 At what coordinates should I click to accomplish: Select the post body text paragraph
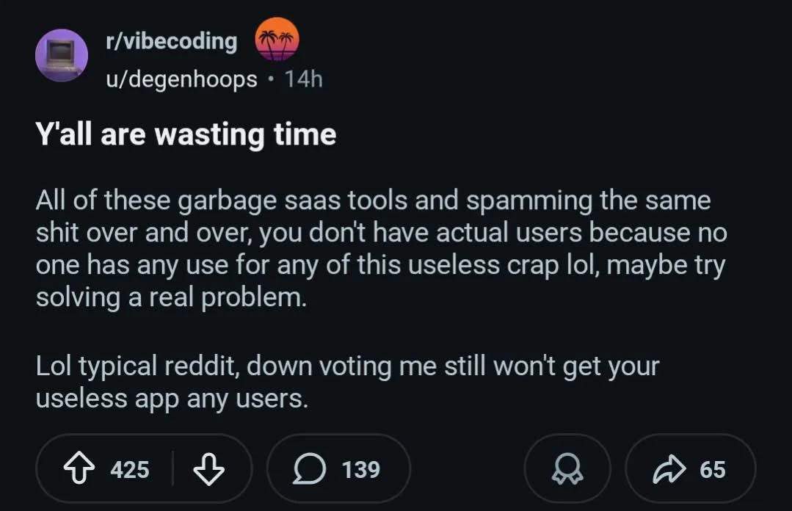click(x=381, y=247)
